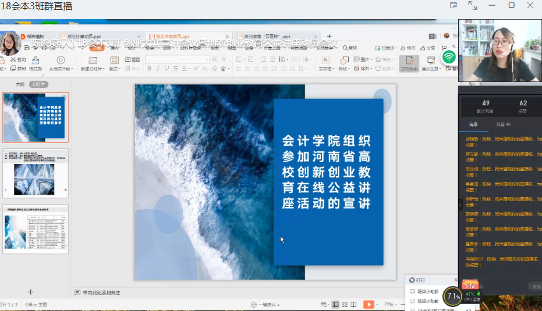
Task: Click the 一键美化 beautify button
Action: 265,305
